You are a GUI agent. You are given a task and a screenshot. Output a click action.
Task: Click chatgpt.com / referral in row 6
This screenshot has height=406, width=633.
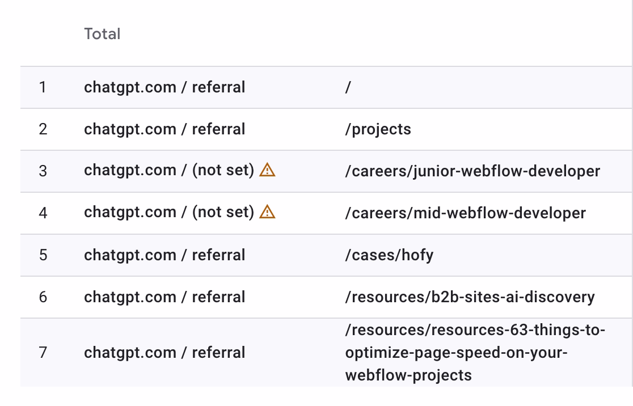164,297
